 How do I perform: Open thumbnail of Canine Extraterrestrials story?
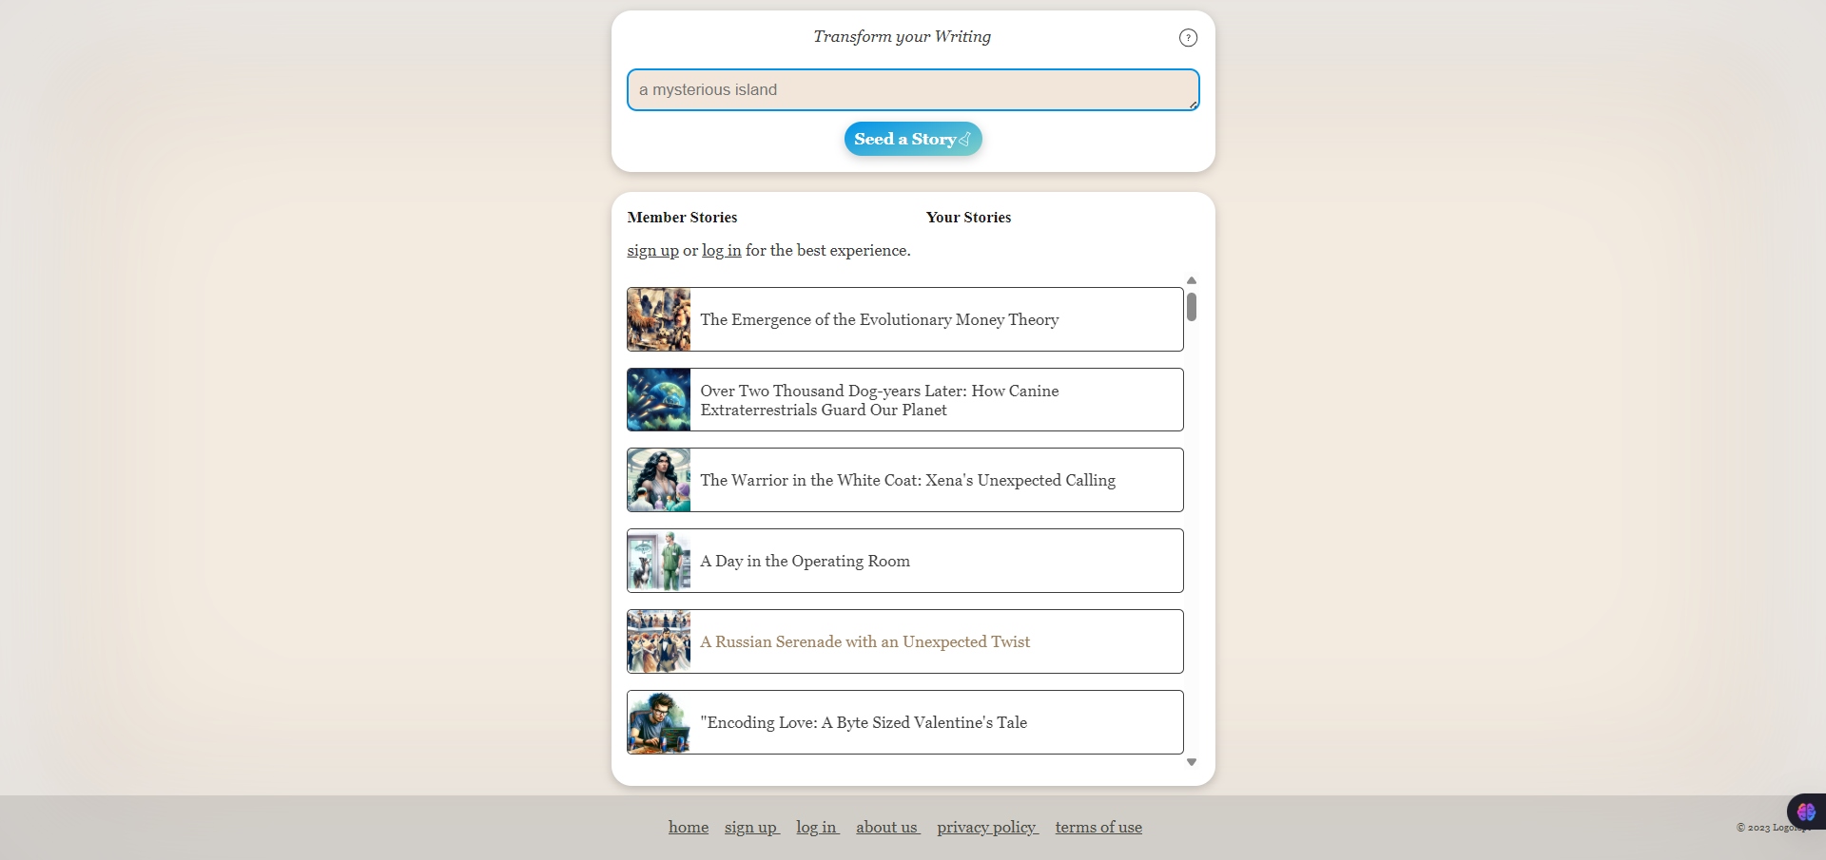click(x=659, y=400)
